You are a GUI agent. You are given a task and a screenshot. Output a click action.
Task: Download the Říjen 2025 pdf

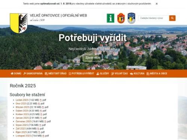pos(21,132)
